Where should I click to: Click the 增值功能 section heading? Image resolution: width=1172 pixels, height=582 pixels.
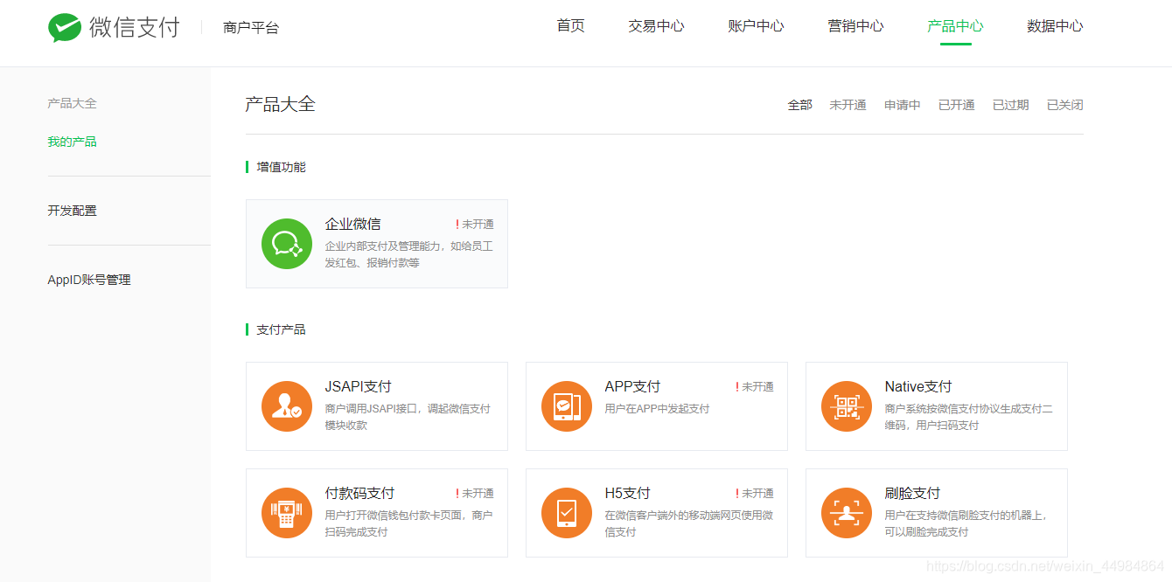tap(281, 167)
